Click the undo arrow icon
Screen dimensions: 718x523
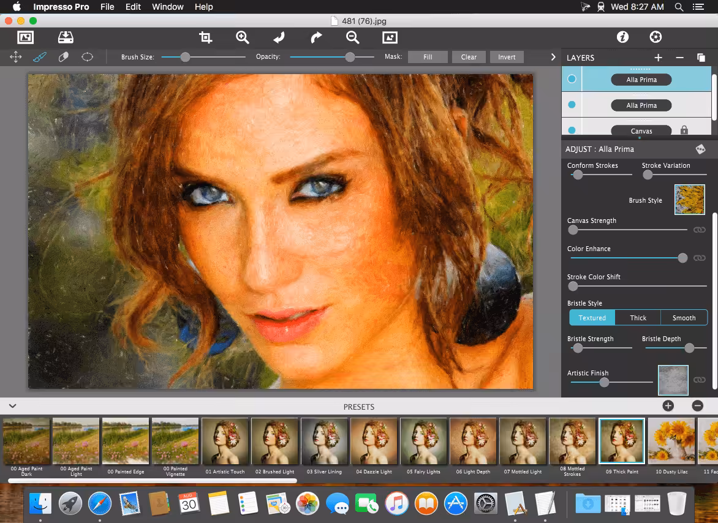(x=279, y=37)
